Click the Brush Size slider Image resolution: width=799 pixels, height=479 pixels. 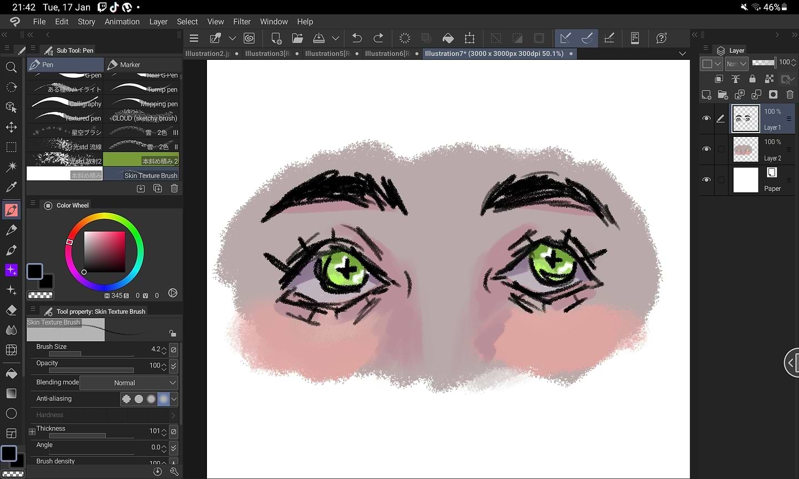84,354
